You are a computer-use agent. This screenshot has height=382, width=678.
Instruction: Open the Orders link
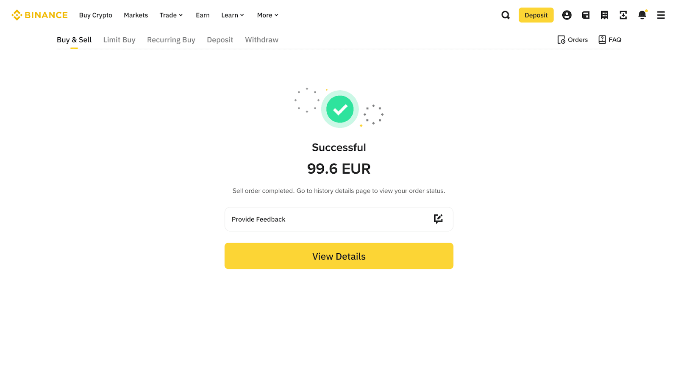572,40
